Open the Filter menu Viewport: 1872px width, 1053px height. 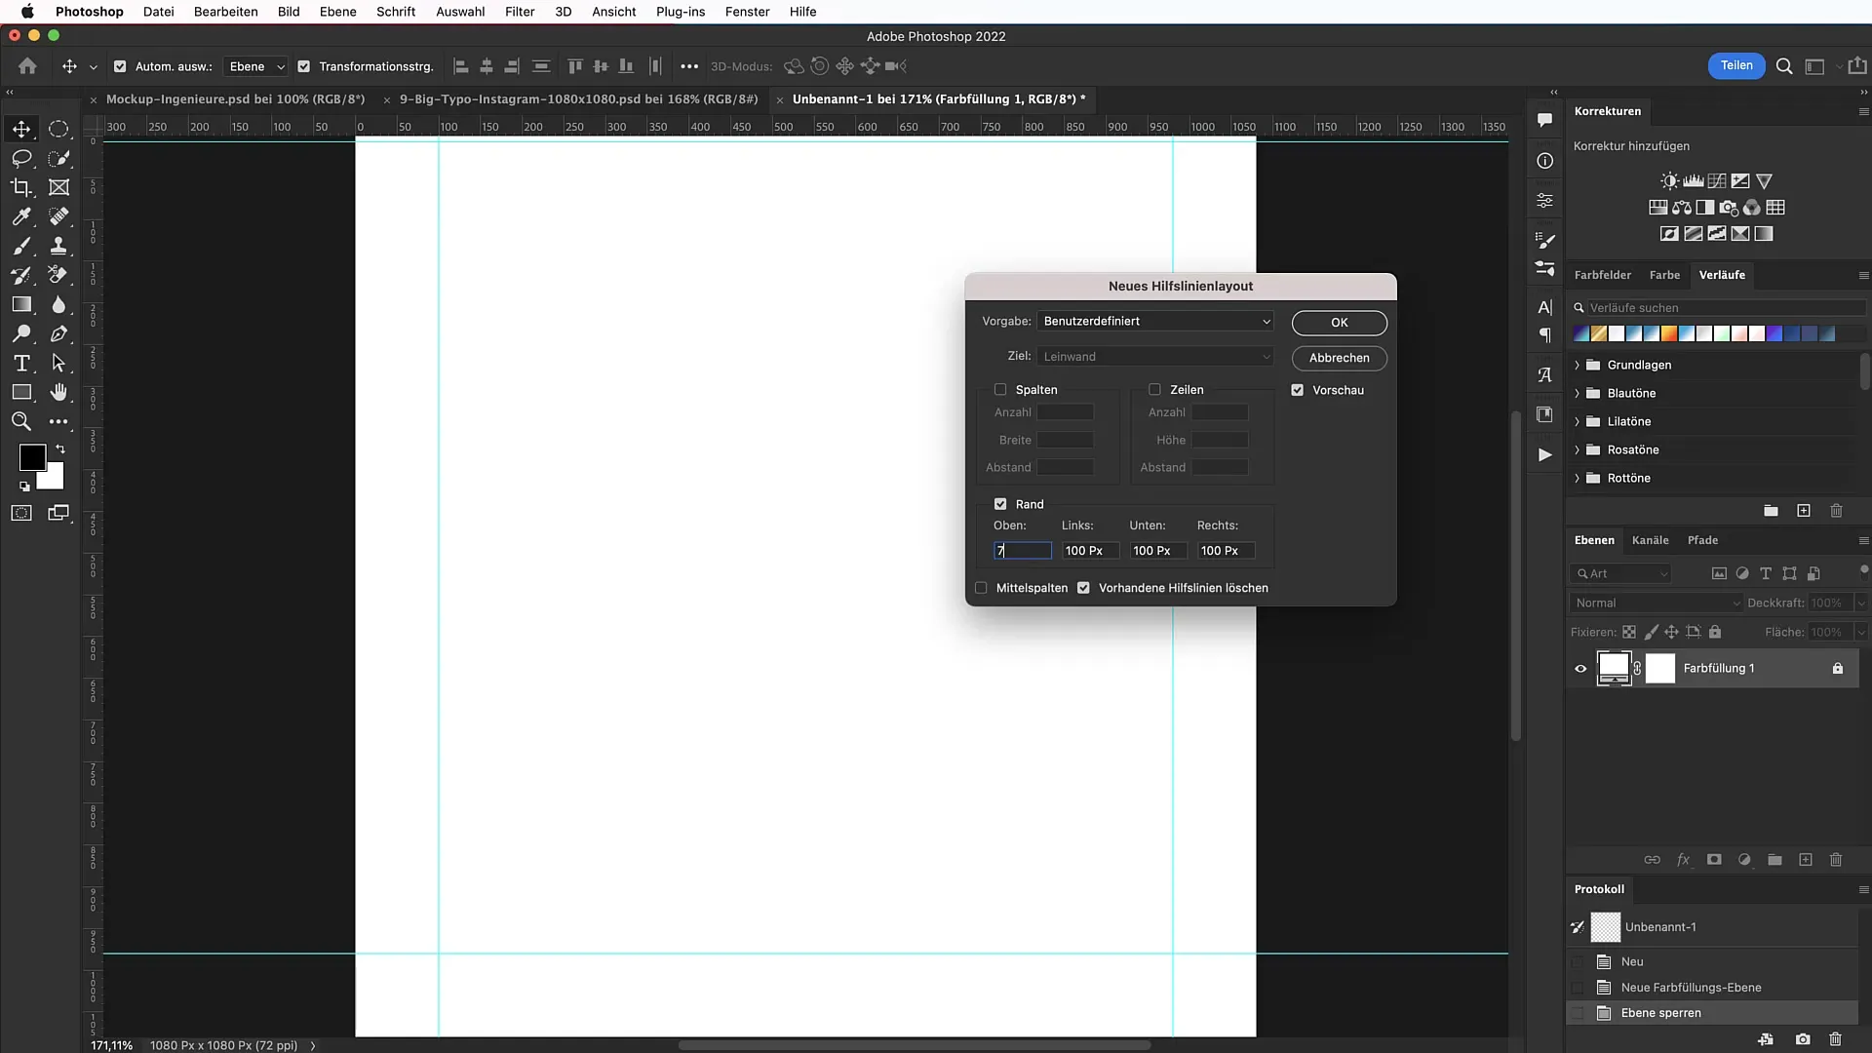520,12
